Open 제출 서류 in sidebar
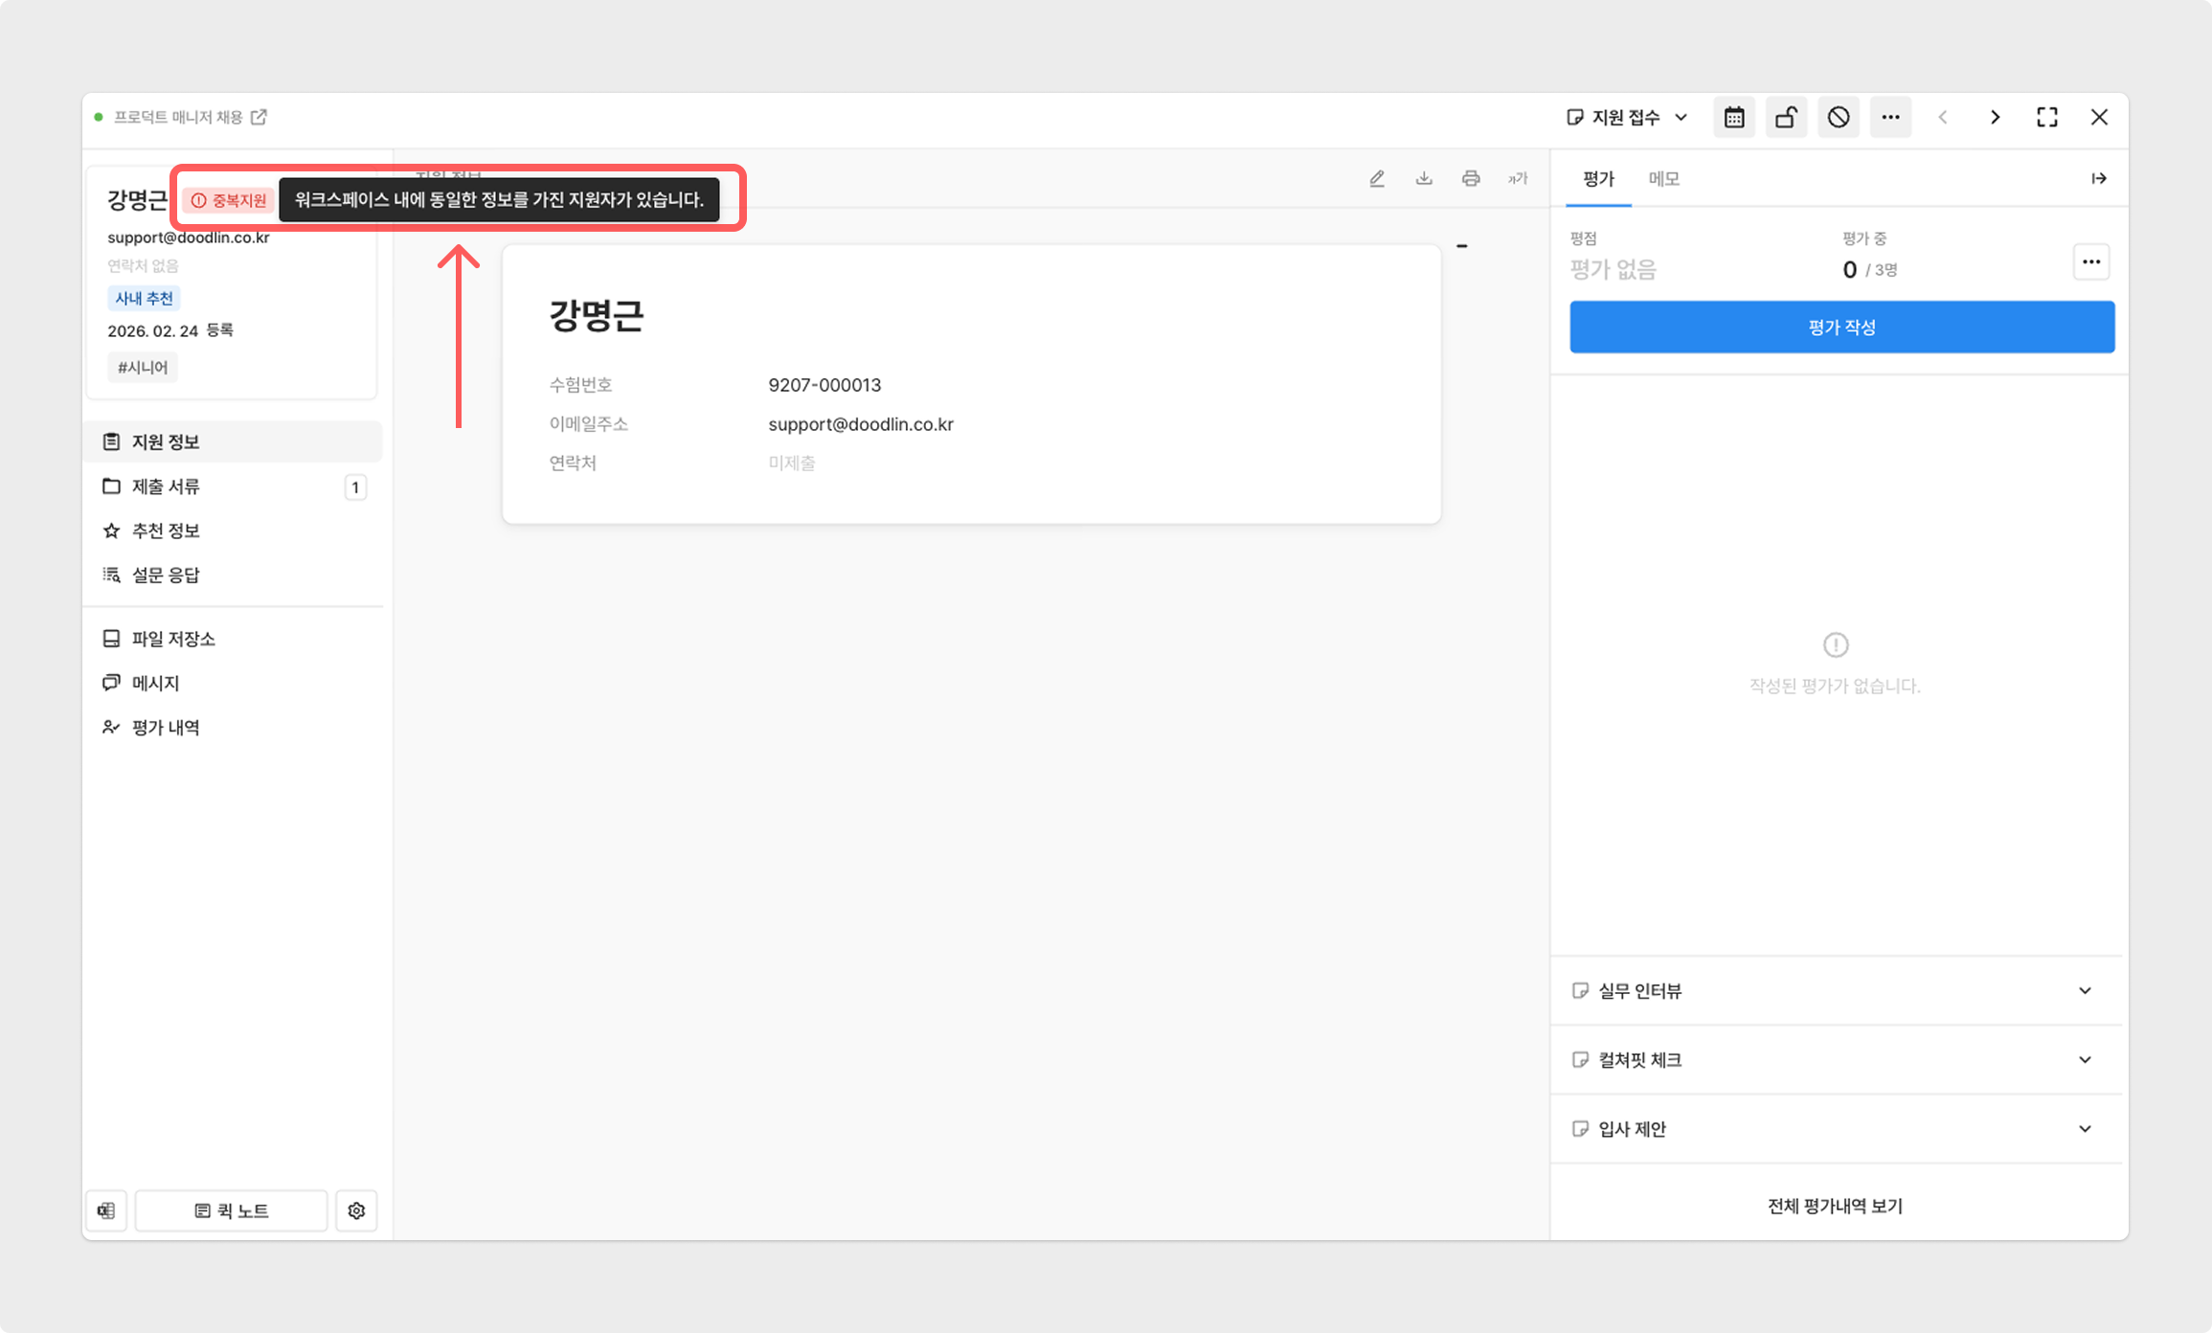Viewport: 2212px width, 1333px height. click(166, 486)
